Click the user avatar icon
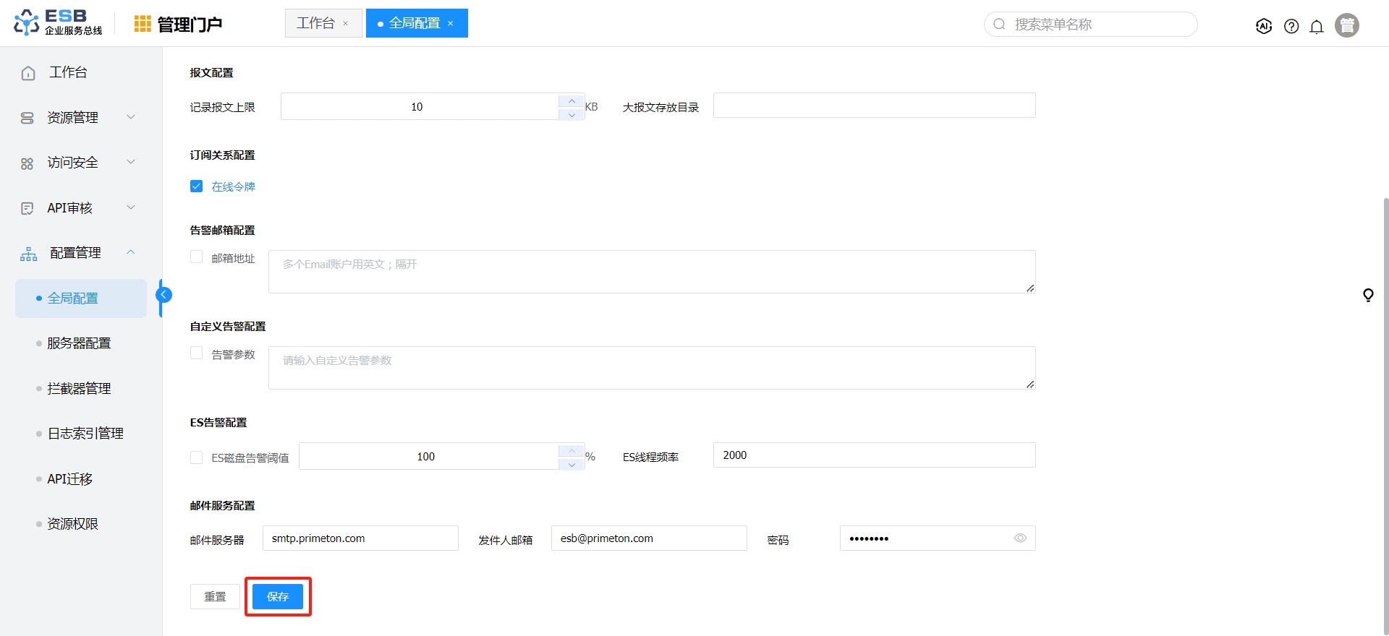The height and width of the screenshot is (636, 1389). coord(1346,25)
